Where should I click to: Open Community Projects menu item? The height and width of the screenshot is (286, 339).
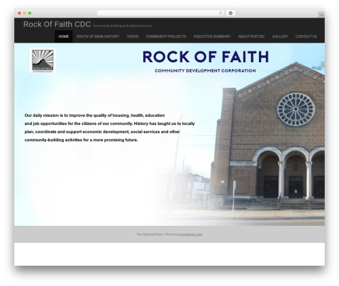point(166,37)
